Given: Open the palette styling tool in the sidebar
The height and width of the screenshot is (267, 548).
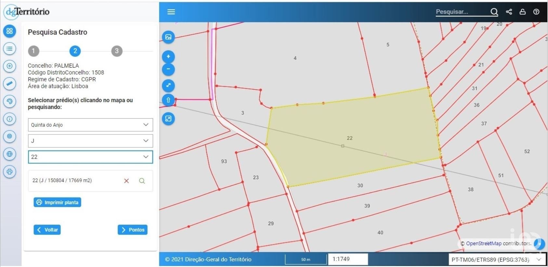Looking at the screenshot, I should (x=9, y=101).
